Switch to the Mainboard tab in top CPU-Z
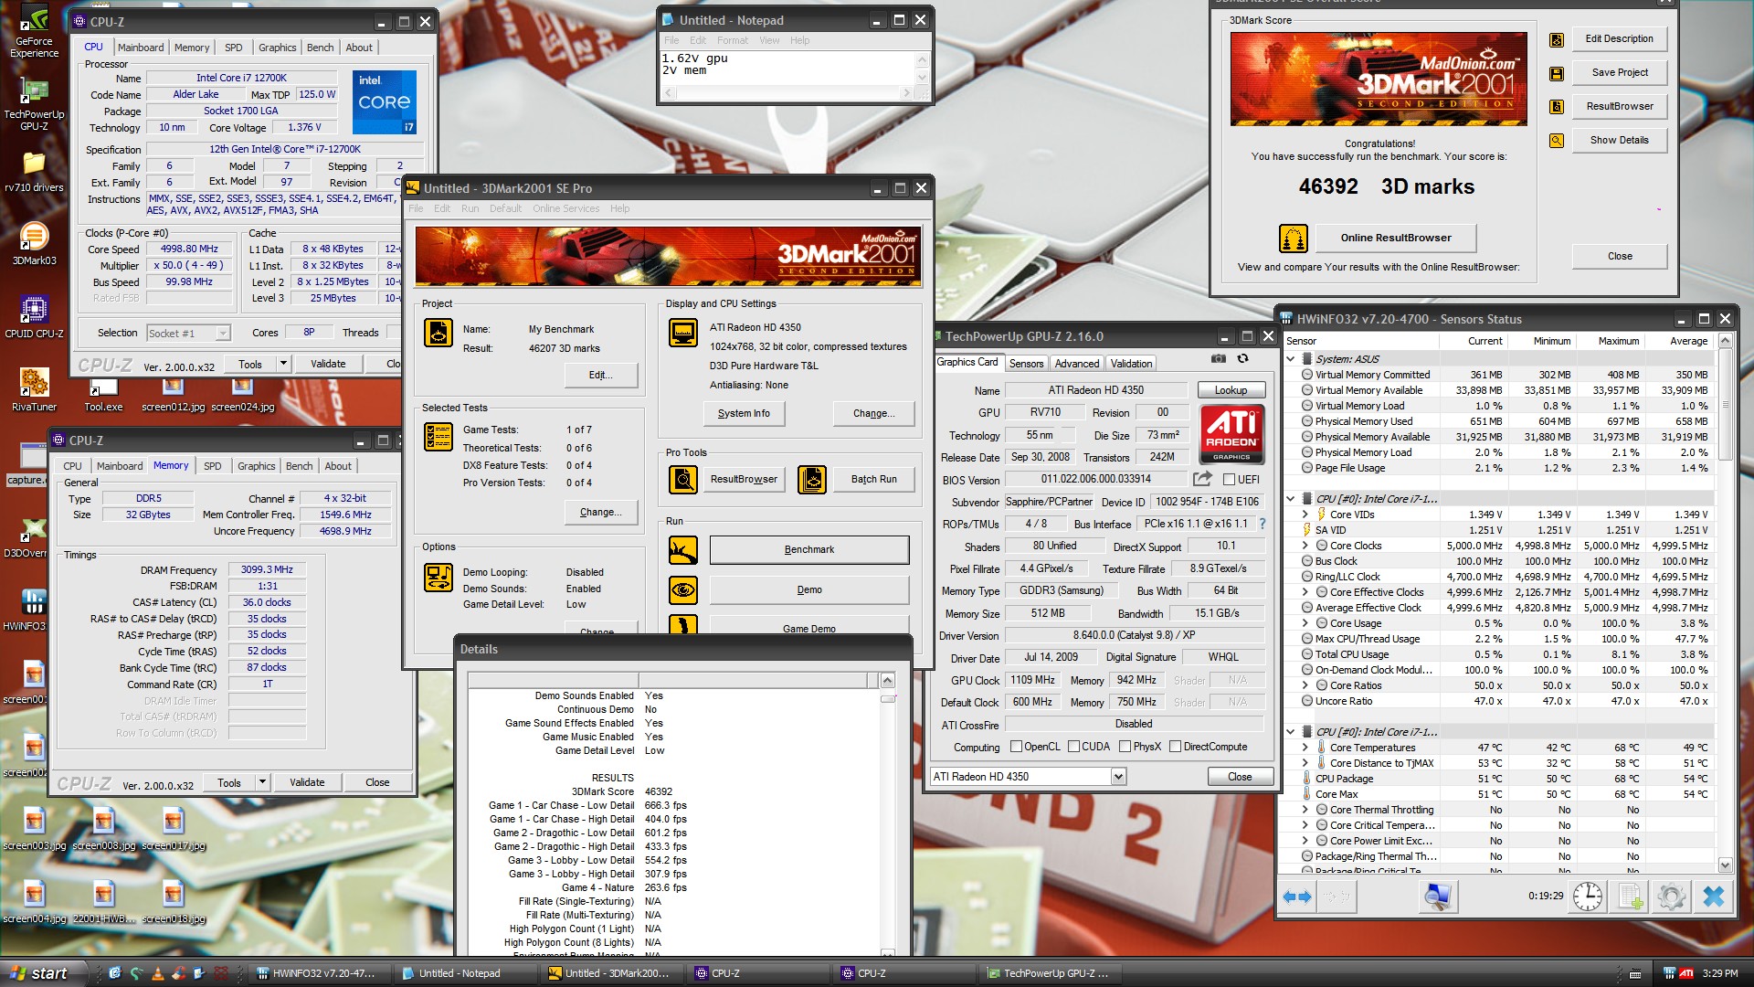Viewport: 1754px width, 987px height. (141, 48)
